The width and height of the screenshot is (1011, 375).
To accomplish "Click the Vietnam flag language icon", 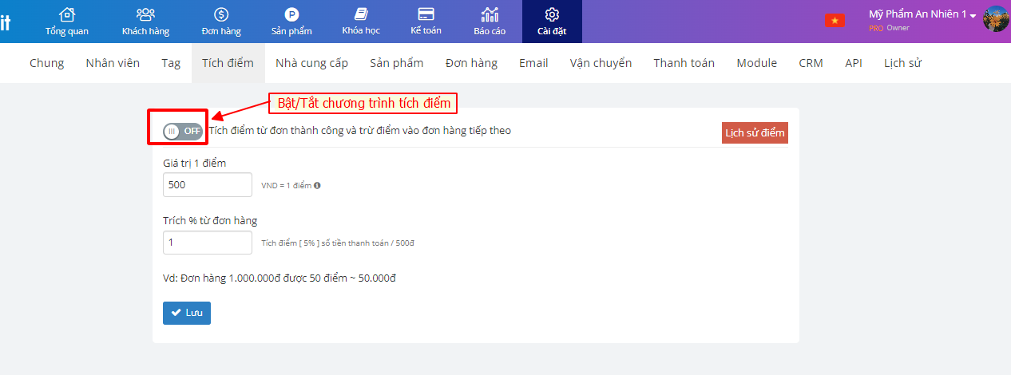I will click(835, 20).
